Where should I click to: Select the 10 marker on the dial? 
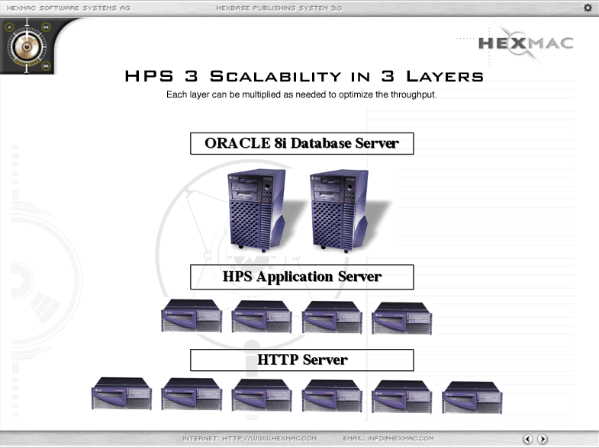[x=47, y=27]
